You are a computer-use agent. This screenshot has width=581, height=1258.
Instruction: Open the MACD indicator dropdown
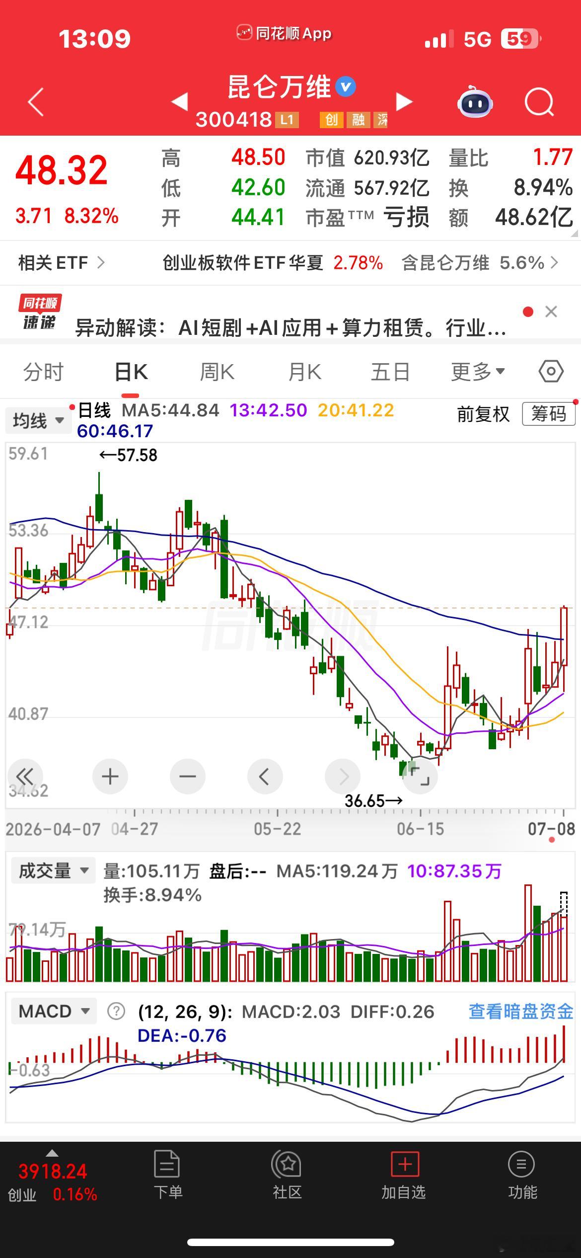point(53,1011)
